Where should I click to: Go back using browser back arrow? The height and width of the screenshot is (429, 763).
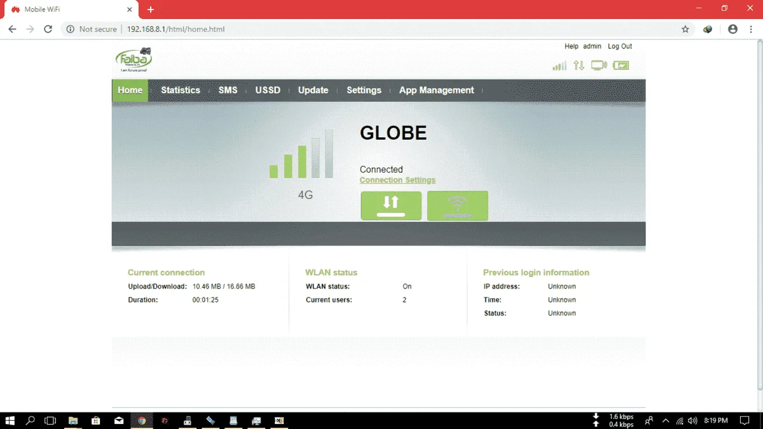click(12, 29)
